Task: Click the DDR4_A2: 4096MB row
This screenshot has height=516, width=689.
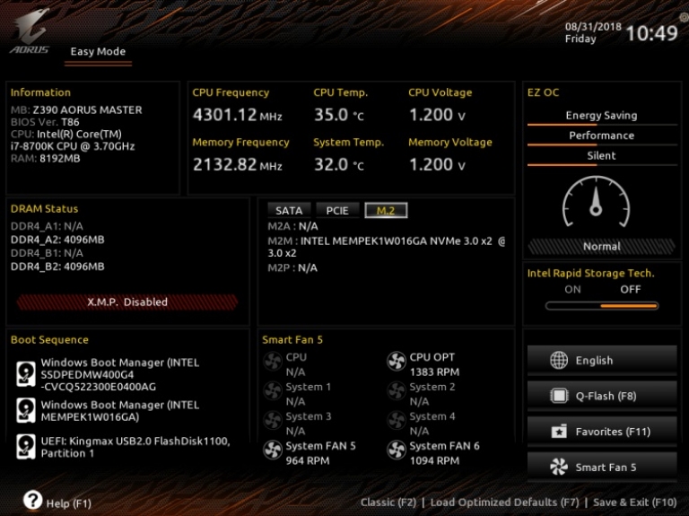Action: (x=57, y=240)
